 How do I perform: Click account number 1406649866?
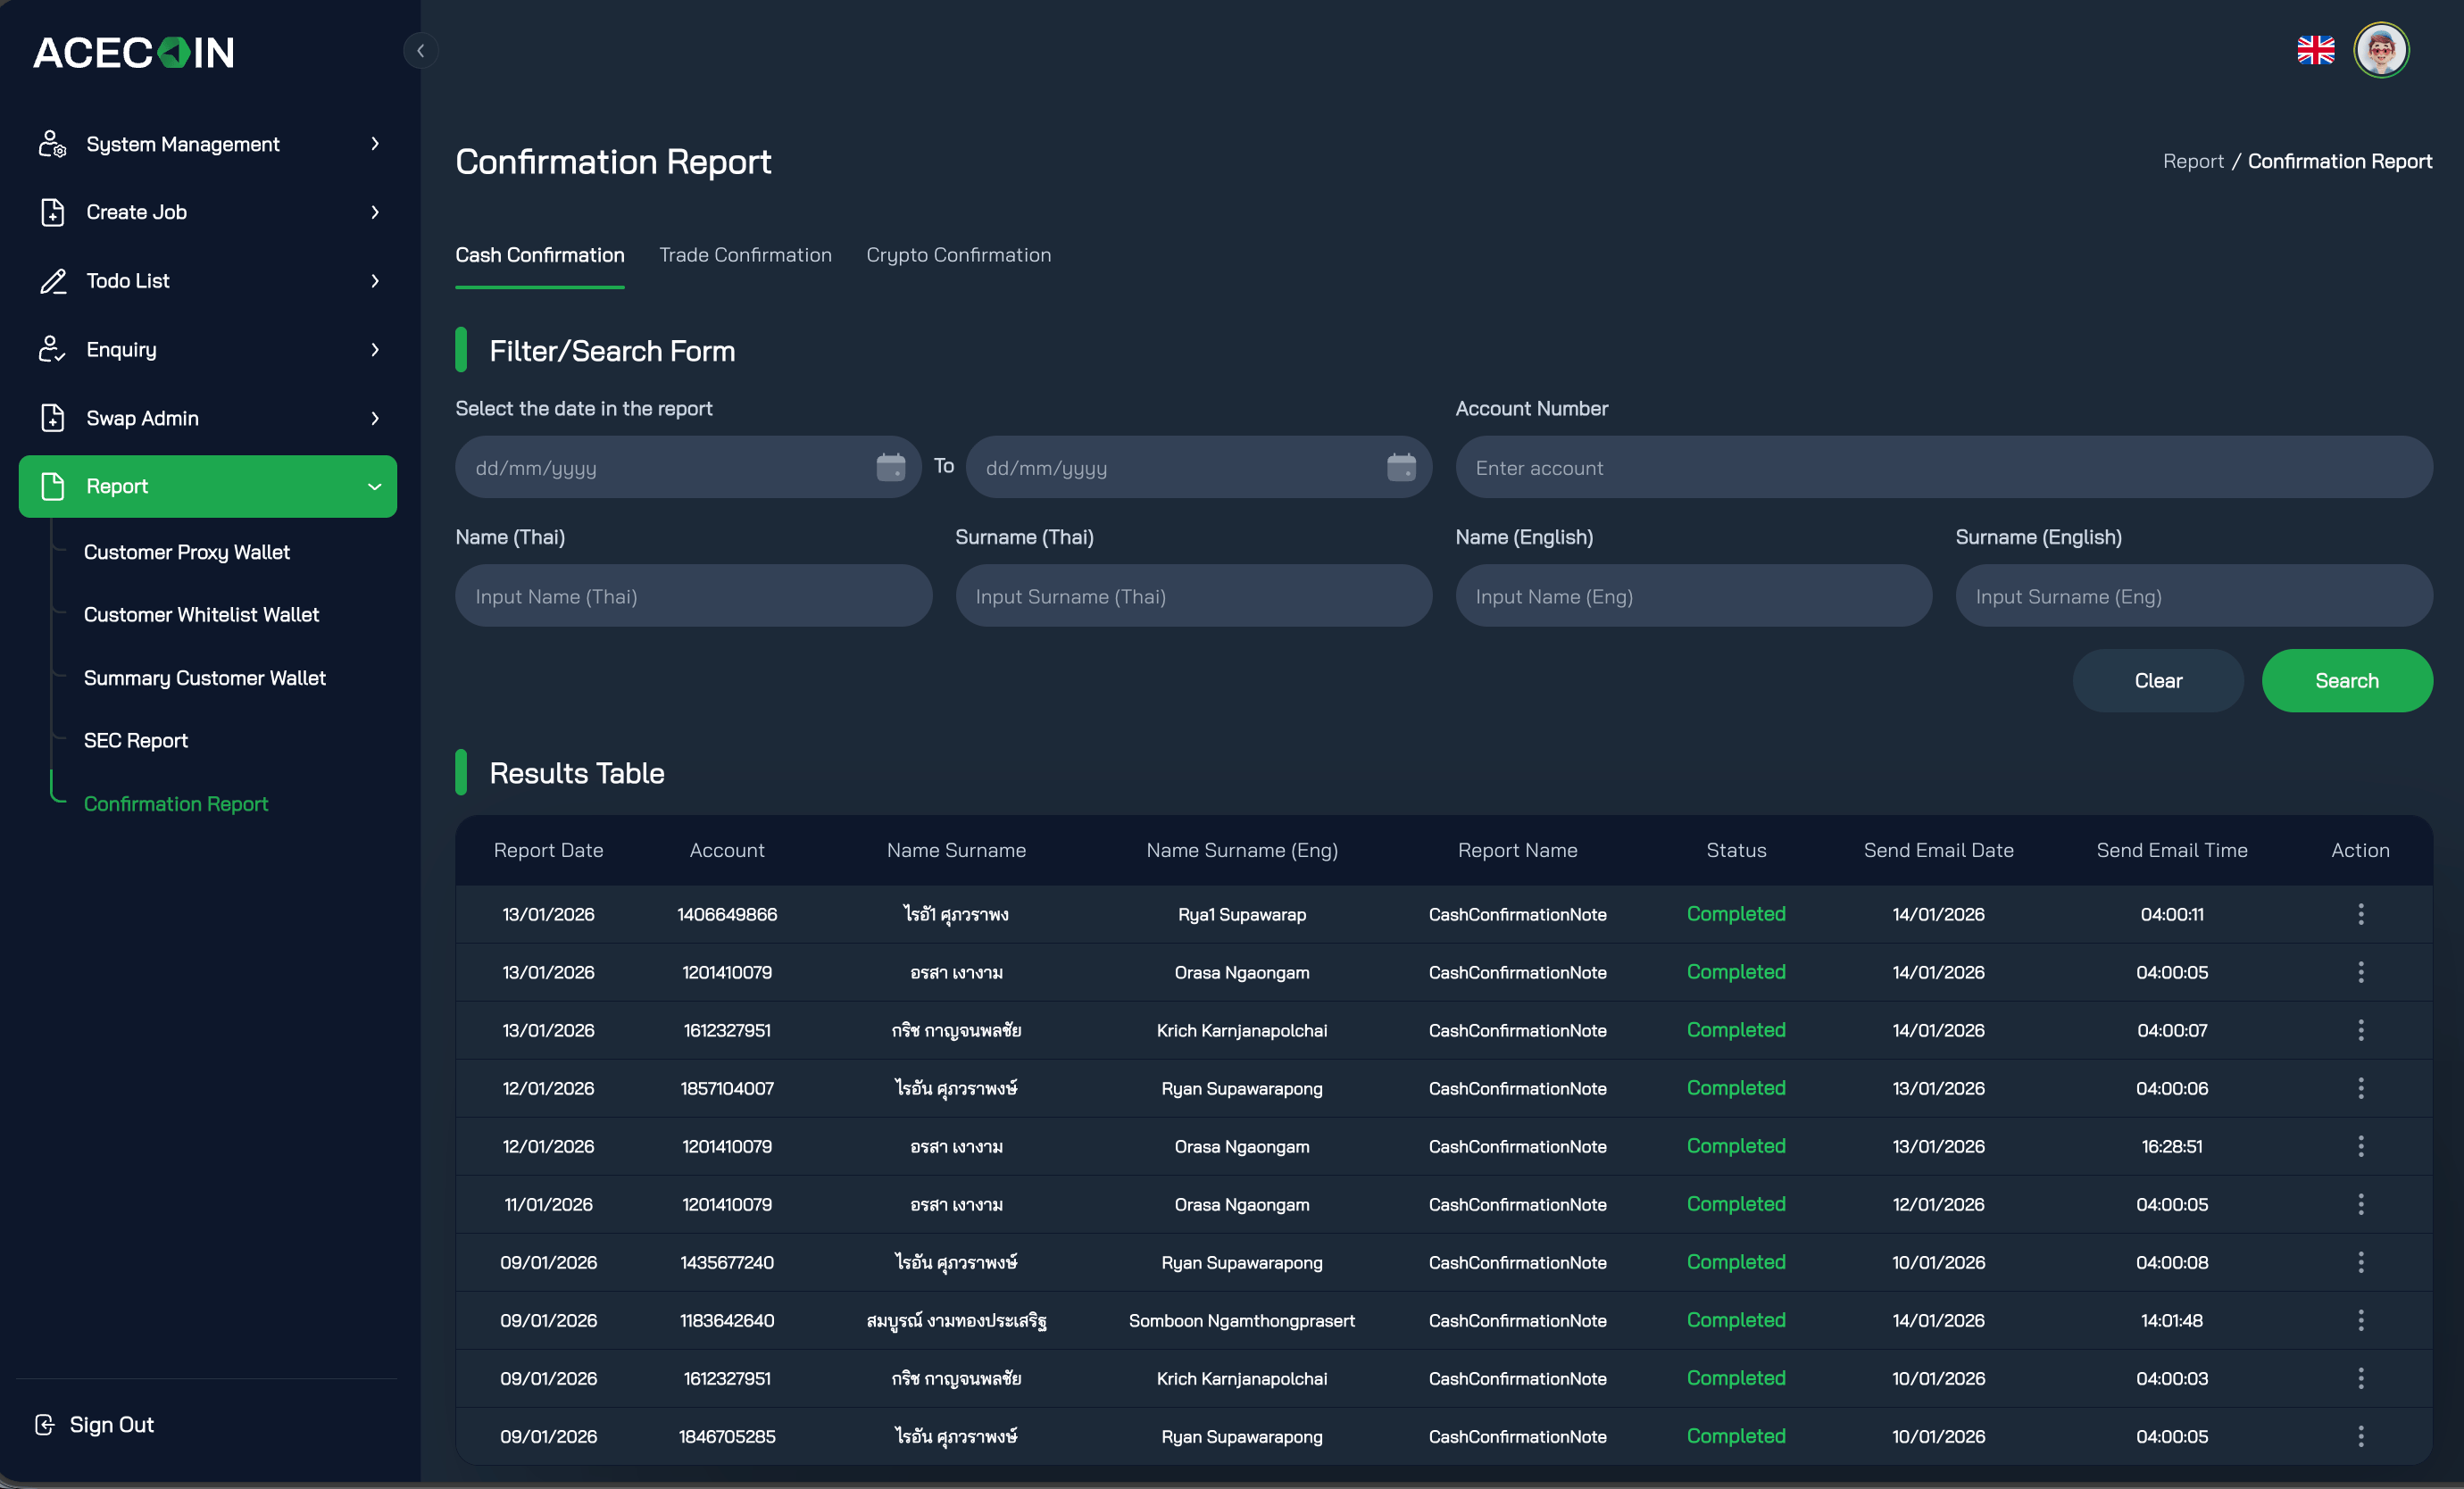click(727, 914)
